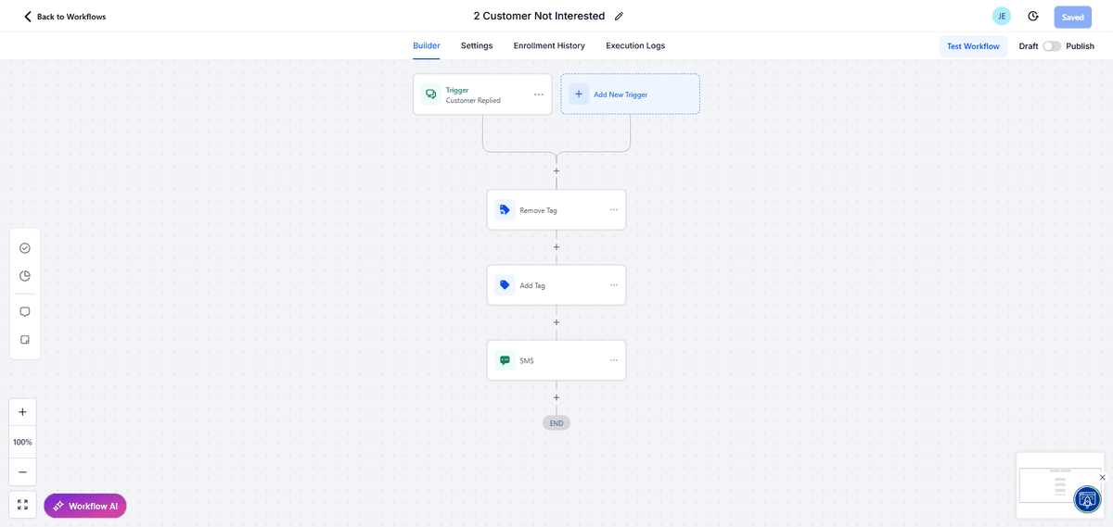Open the Execution Logs tab
This screenshot has width=1113, height=527.
[635, 45]
